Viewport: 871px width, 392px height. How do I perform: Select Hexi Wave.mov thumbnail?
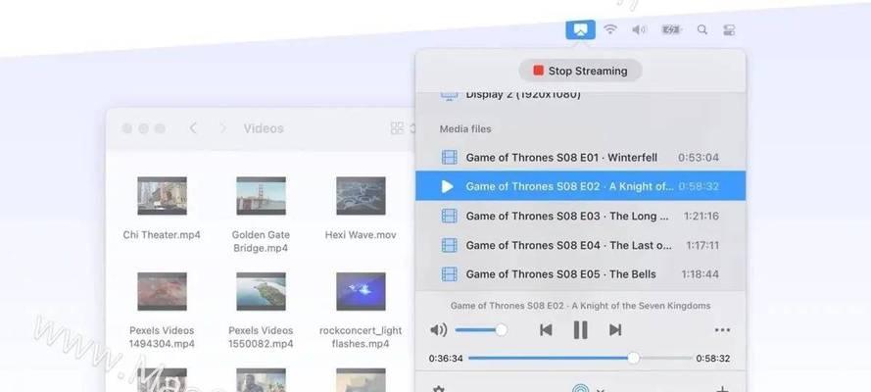(361, 195)
